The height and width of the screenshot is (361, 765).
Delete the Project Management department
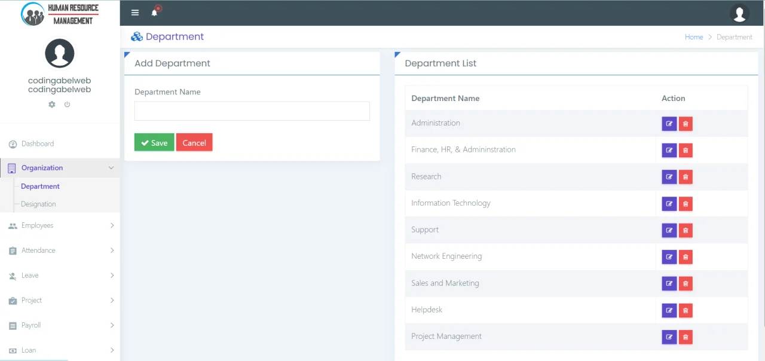[686, 337]
